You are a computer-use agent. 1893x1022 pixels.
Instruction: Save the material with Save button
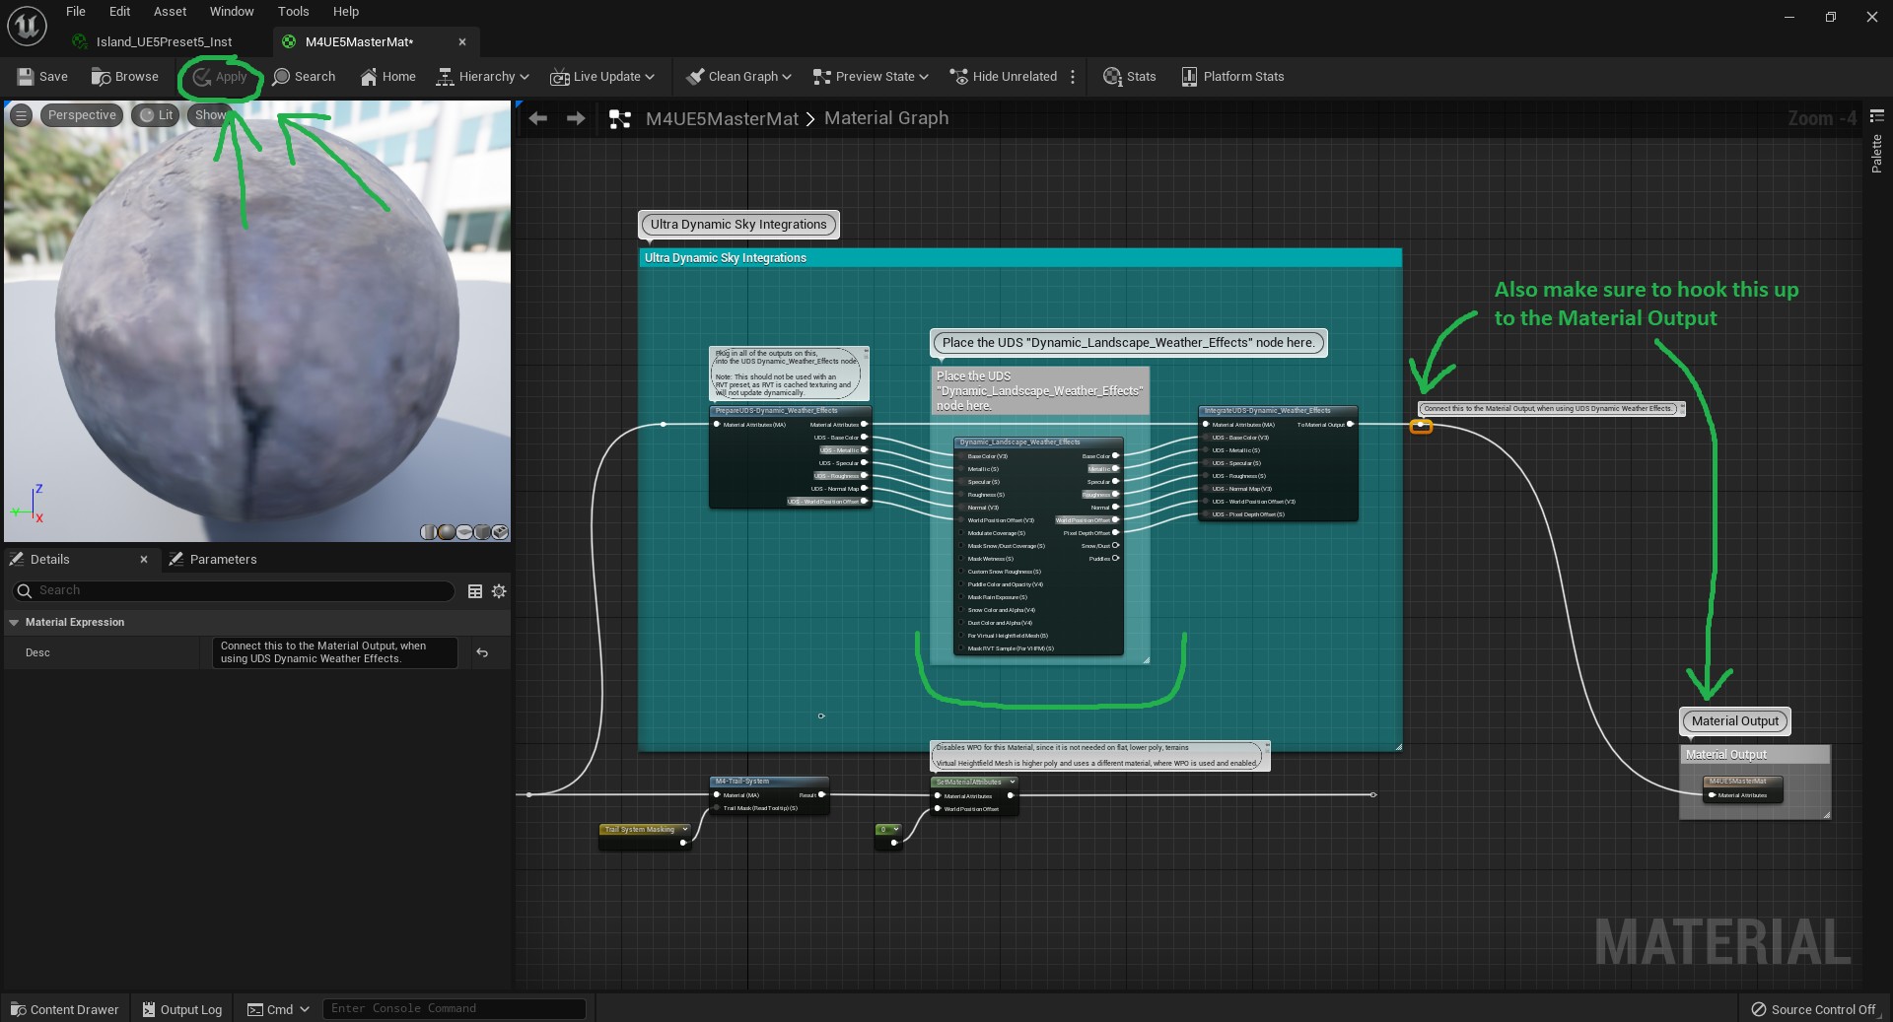tap(42, 77)
